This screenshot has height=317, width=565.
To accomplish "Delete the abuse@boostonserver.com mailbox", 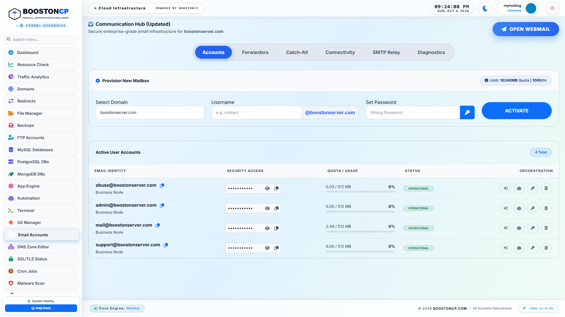I will 546,188.
